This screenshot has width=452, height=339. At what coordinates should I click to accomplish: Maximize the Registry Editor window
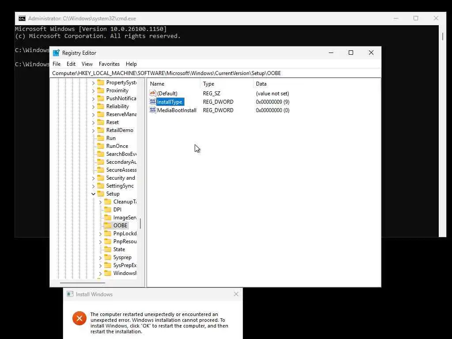click(x=351, y=53)
